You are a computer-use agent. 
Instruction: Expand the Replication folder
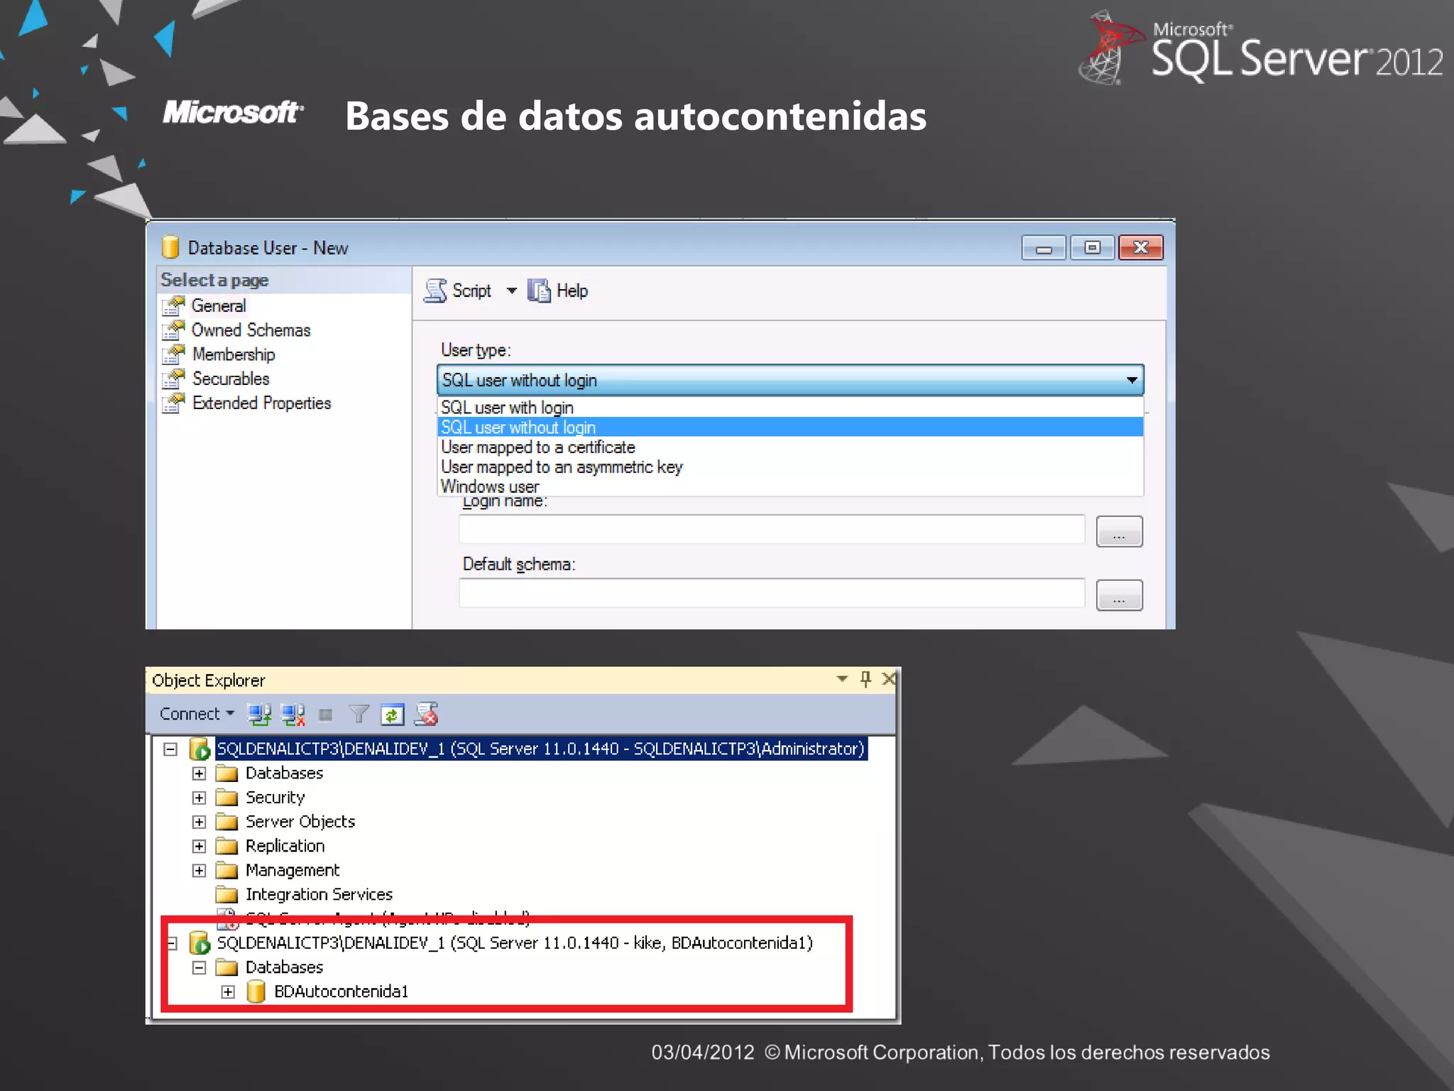(x=199, y=846)
